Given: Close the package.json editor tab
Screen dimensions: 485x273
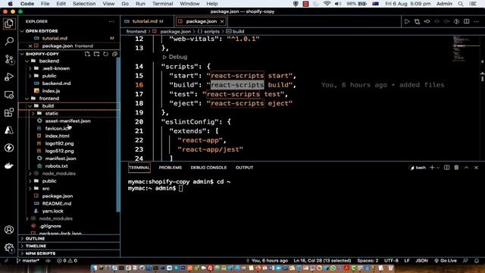Looking at the screenshot, I should click(222, 21).
